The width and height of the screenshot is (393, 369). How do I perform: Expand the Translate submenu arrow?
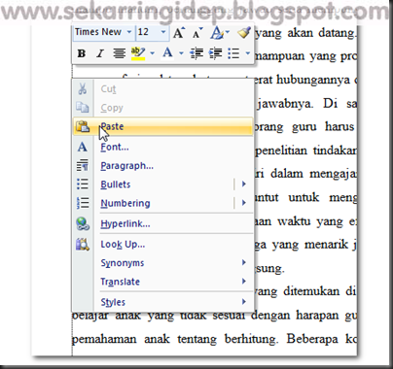coord(244,282)
